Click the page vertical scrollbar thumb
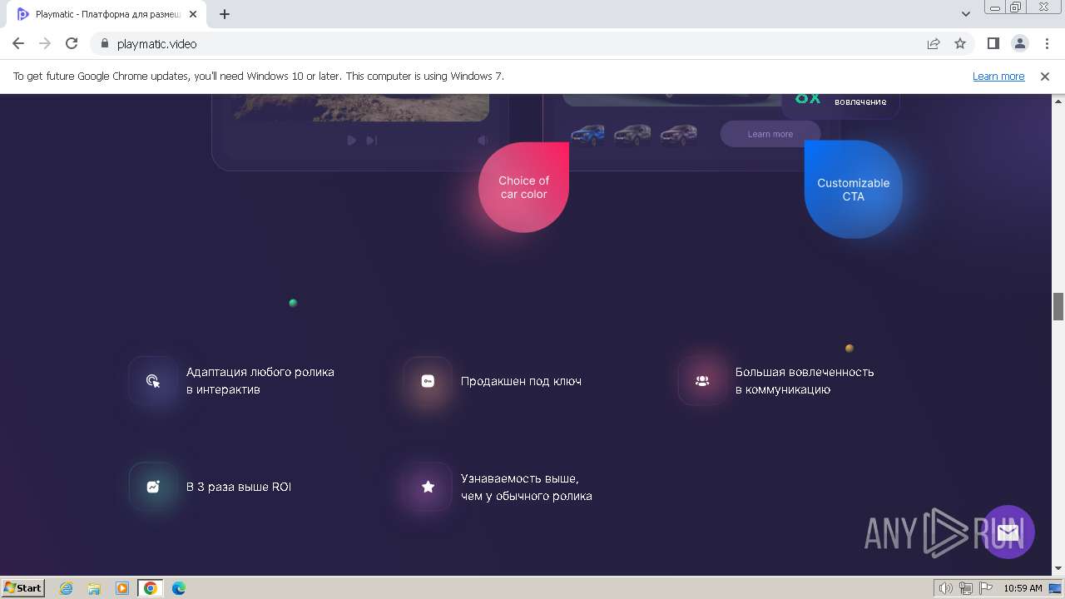Viewport: 1065px width, 599px height. click(x=1058, y=306)
